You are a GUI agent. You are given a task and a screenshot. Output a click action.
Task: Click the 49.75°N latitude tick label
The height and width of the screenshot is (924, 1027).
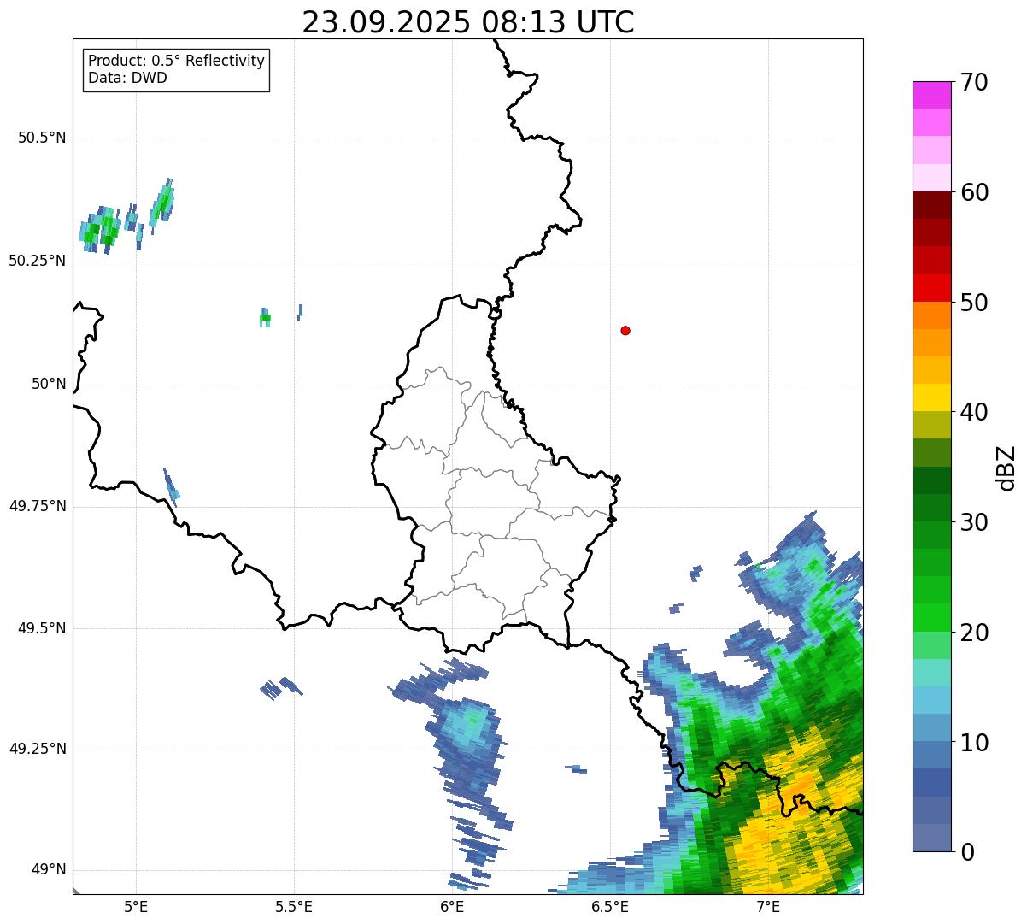(37, 506)
